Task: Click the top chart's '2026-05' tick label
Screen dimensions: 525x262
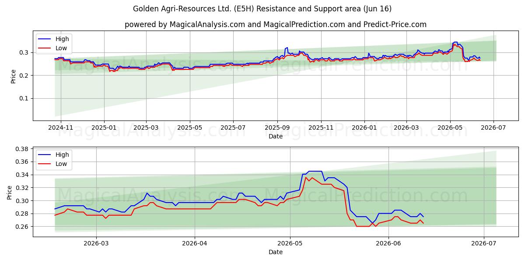Action: coord(450,128)
